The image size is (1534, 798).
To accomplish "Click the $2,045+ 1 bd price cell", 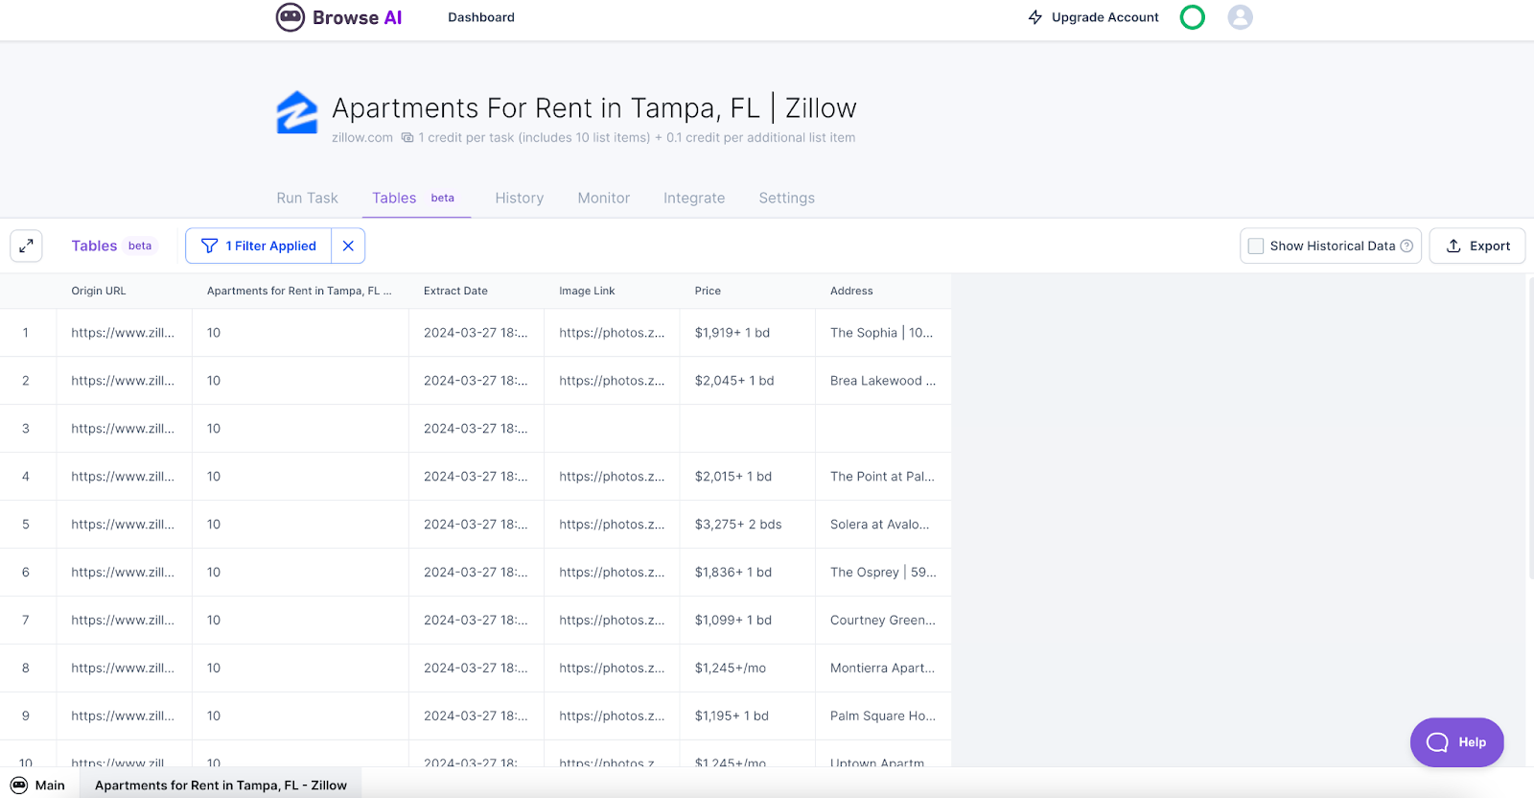I will pyautogui.click(x=748, y=381).
